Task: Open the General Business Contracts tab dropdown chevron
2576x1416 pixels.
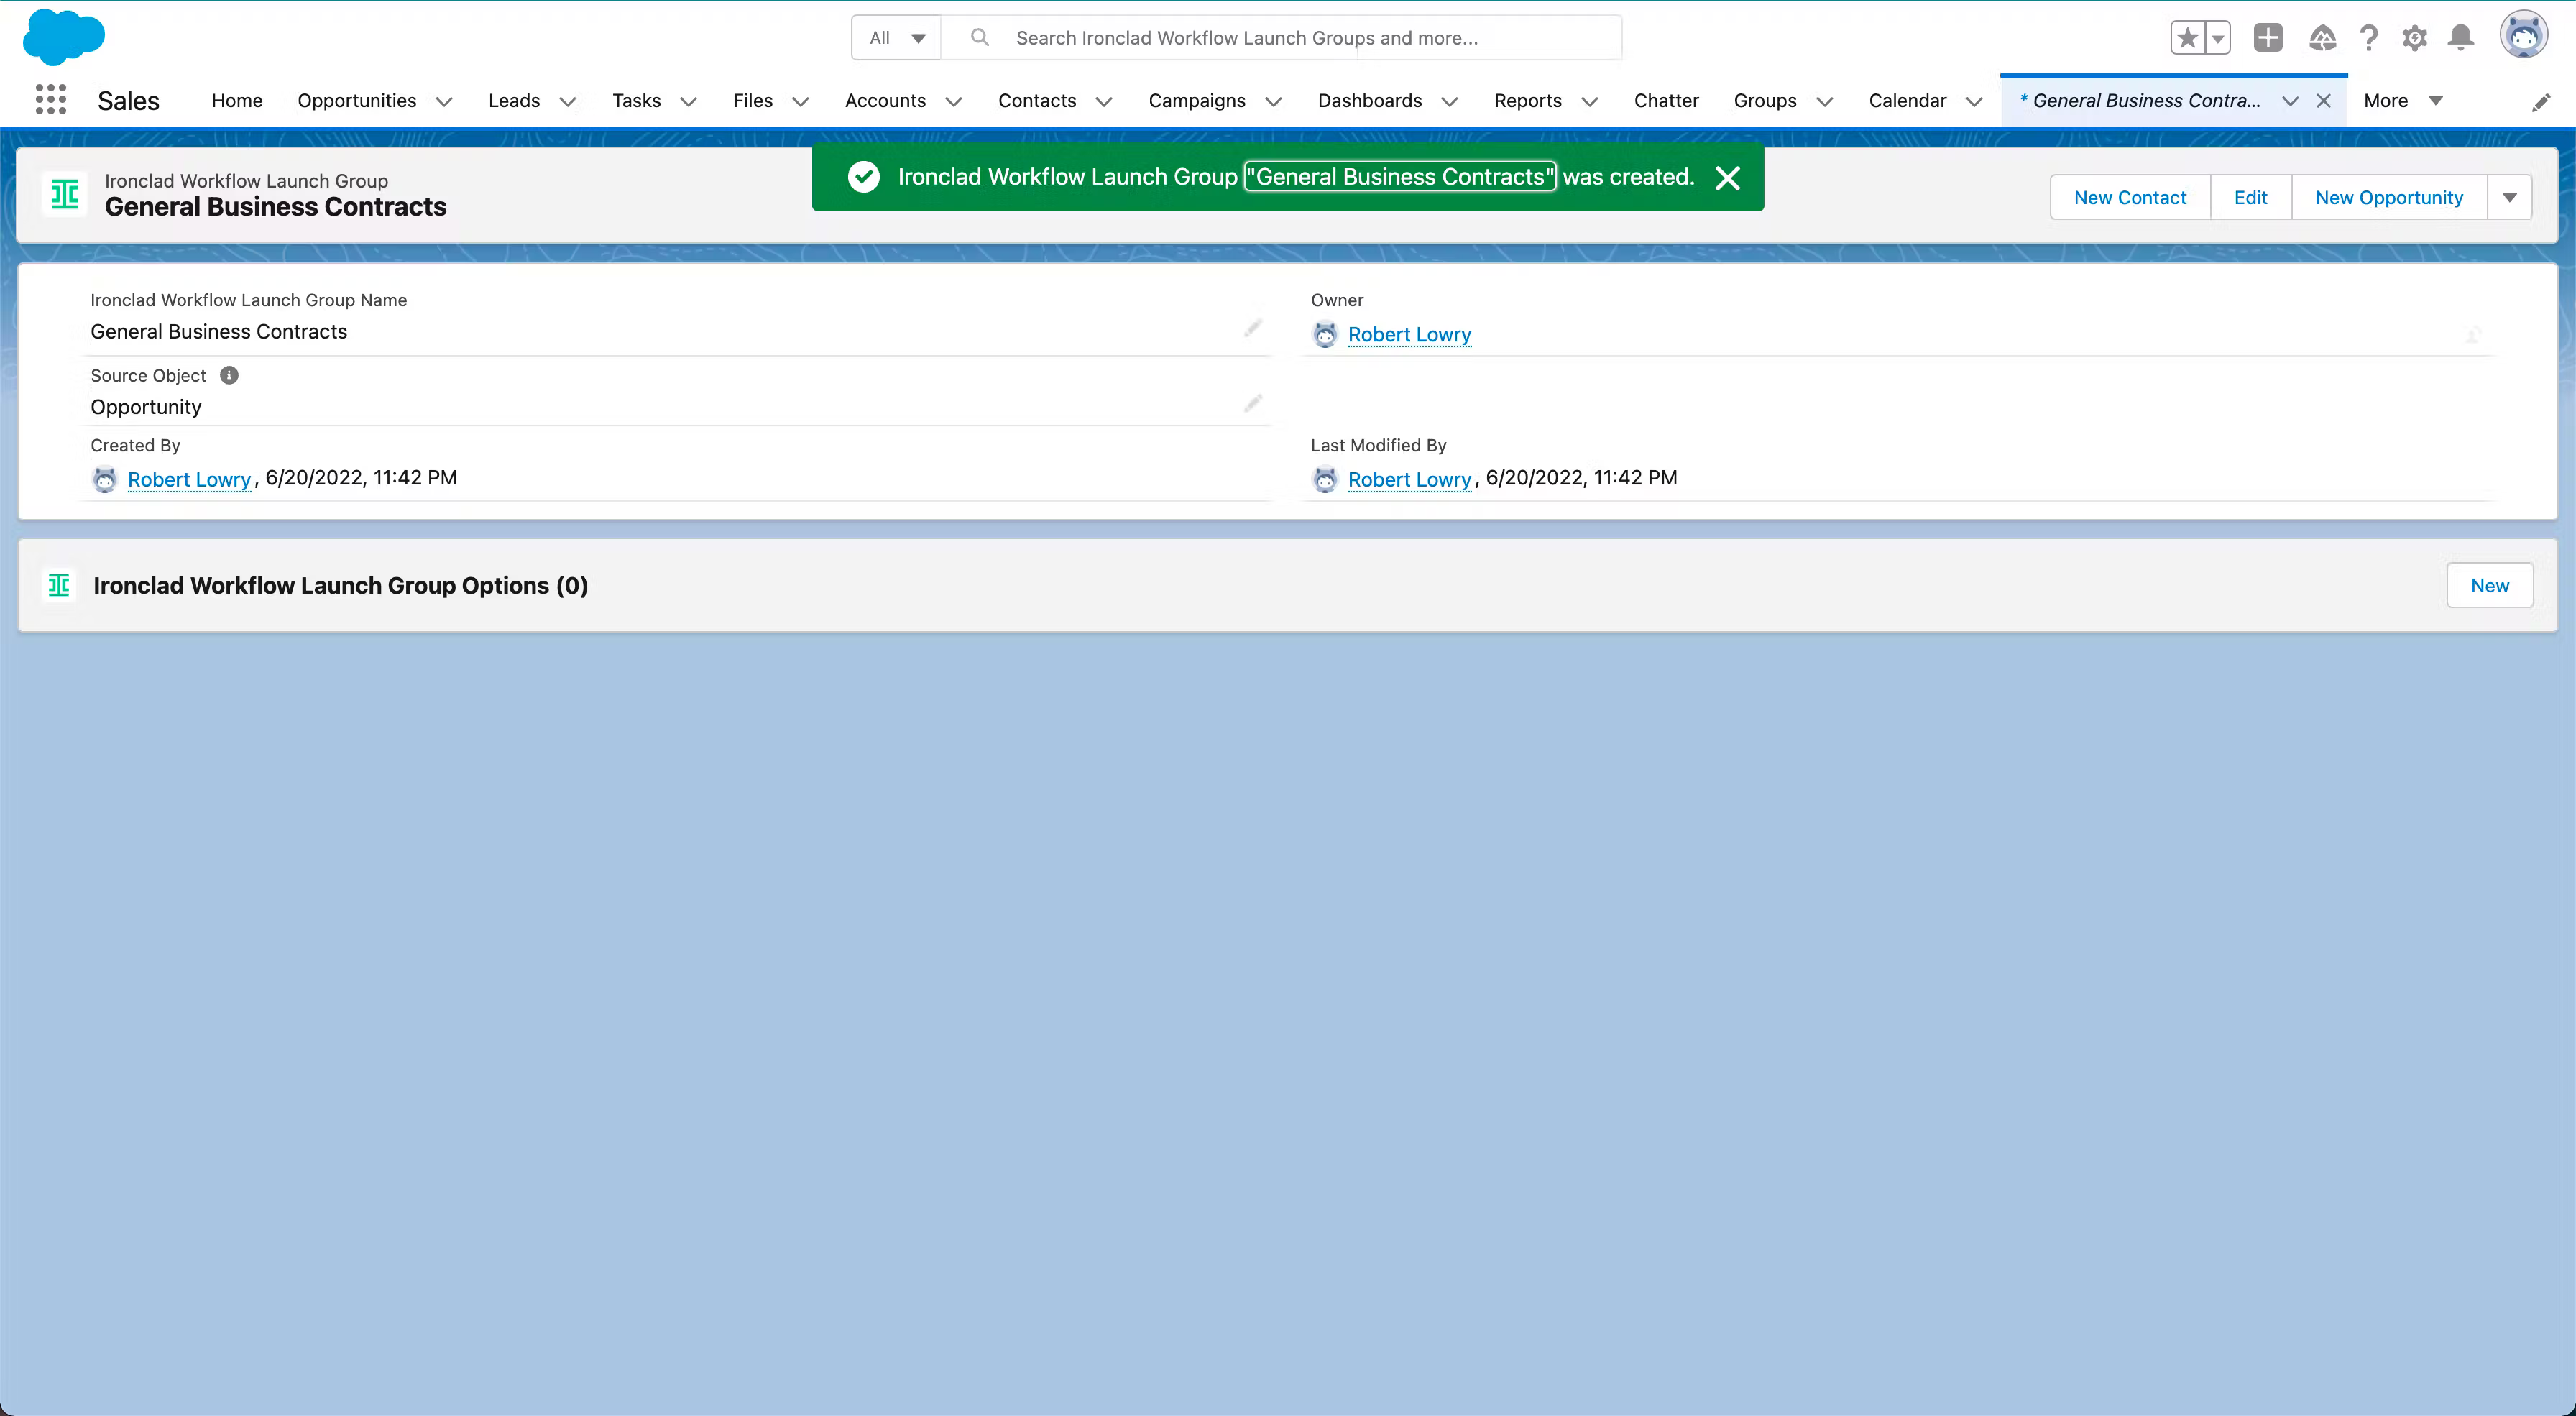Action: pyautogui.click(x=2290, y=101)
